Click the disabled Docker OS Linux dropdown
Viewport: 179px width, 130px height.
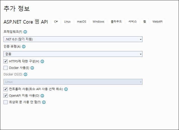tap(73, 82)
